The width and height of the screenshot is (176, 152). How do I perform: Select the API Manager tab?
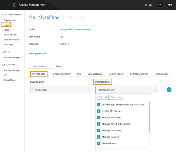[x=39, y=74]
